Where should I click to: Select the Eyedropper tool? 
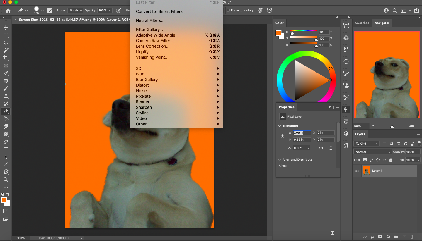click(6, 73)
